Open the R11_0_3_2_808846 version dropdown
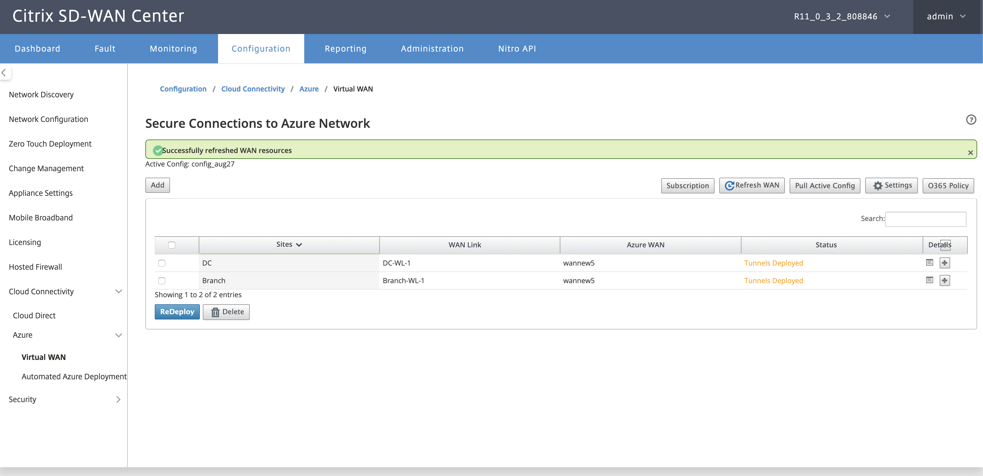The height and width of the screenshot is (476, 983). point(842,16)
